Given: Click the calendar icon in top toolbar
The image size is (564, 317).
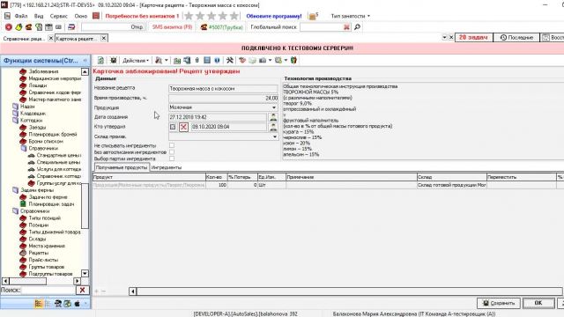Looking at the screenshot, I should (48, 27).
